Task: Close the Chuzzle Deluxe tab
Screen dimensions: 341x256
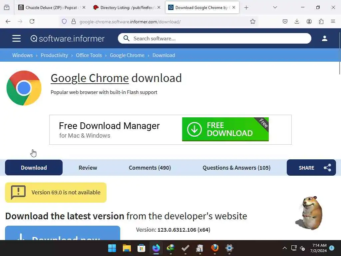Action: [84, 7]
